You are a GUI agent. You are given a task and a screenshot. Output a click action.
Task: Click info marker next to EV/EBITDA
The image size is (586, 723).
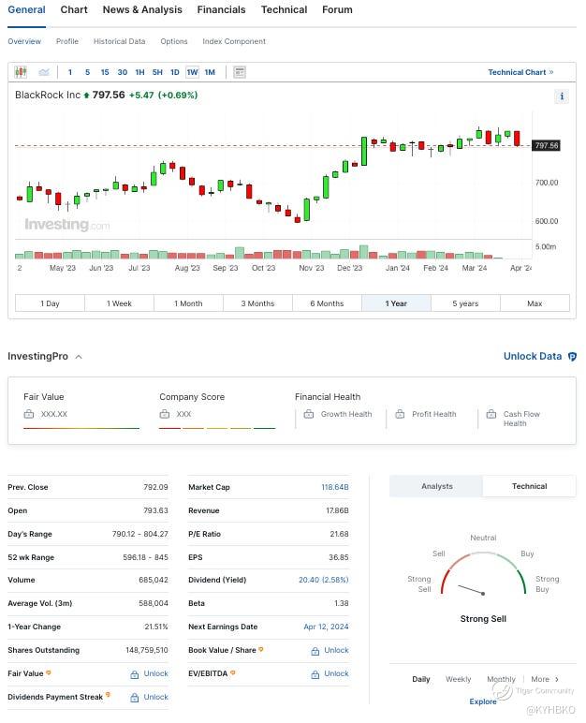[233, 672]
